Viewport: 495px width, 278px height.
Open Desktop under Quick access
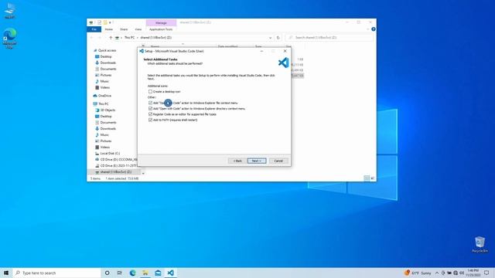[106, 56]
